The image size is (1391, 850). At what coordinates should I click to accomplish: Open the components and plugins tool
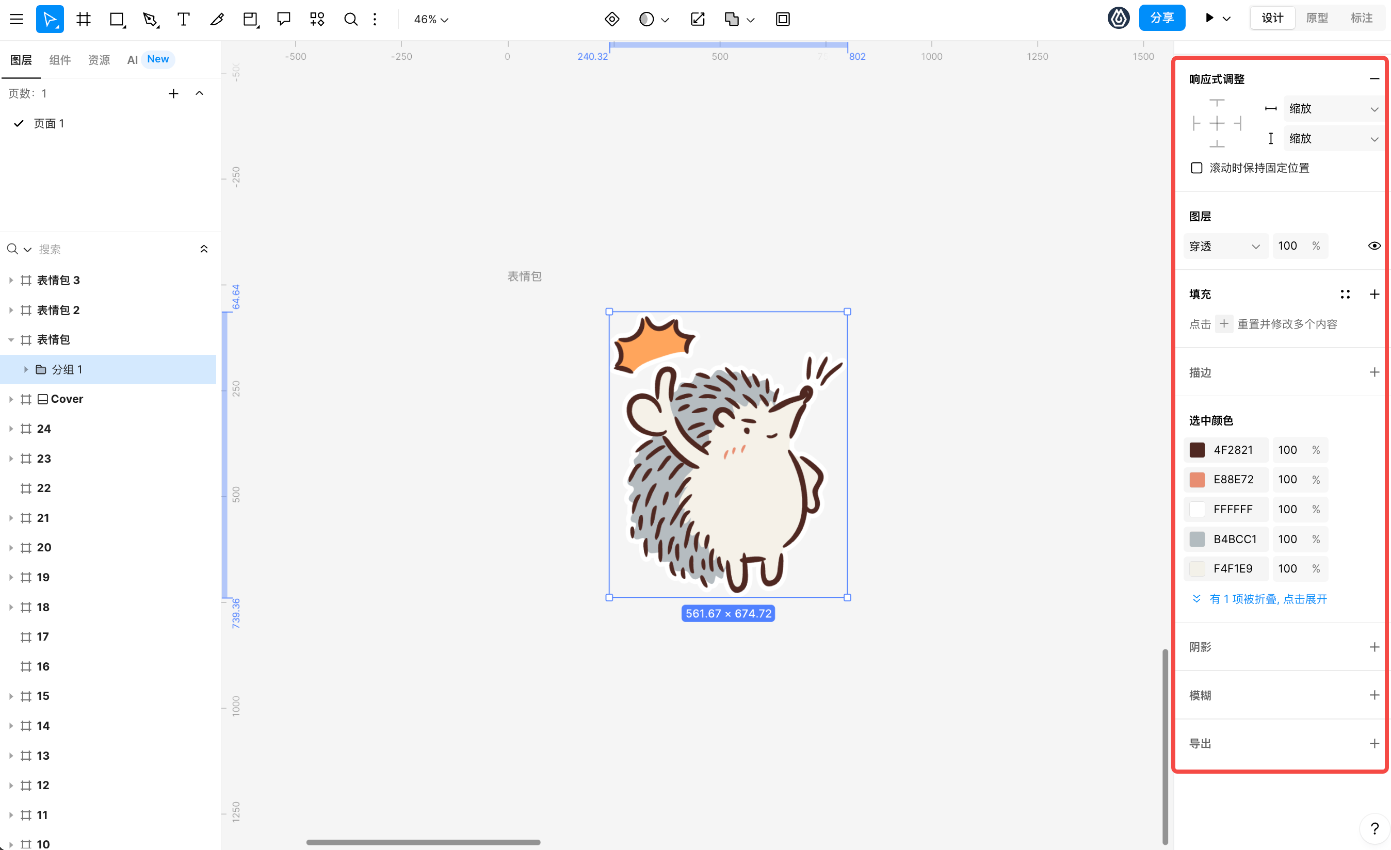[x=317, y=19]
